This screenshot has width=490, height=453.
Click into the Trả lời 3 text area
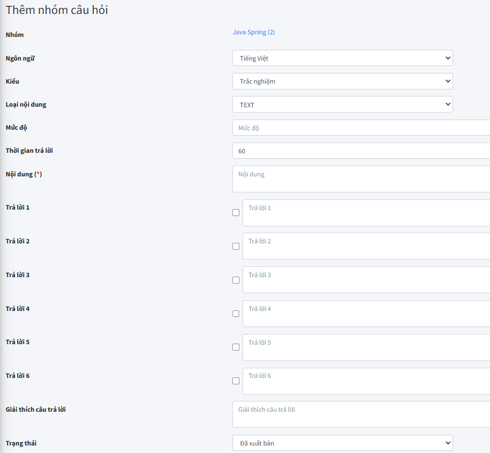366,280
